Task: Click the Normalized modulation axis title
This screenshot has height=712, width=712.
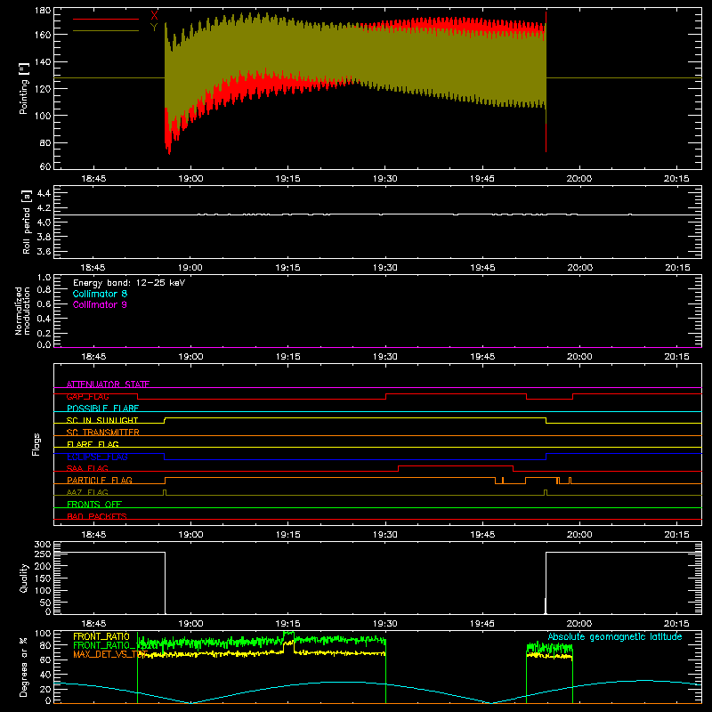Action: point(22,311)
